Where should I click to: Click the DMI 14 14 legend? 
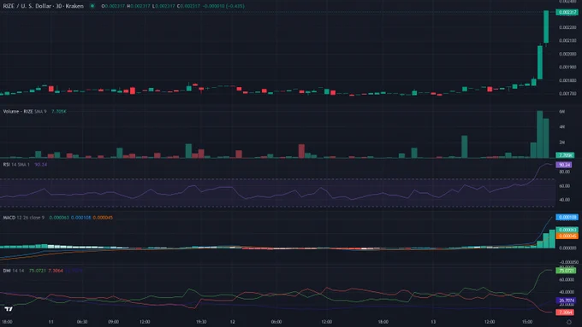pyautogui.click(x=14, y=271)
